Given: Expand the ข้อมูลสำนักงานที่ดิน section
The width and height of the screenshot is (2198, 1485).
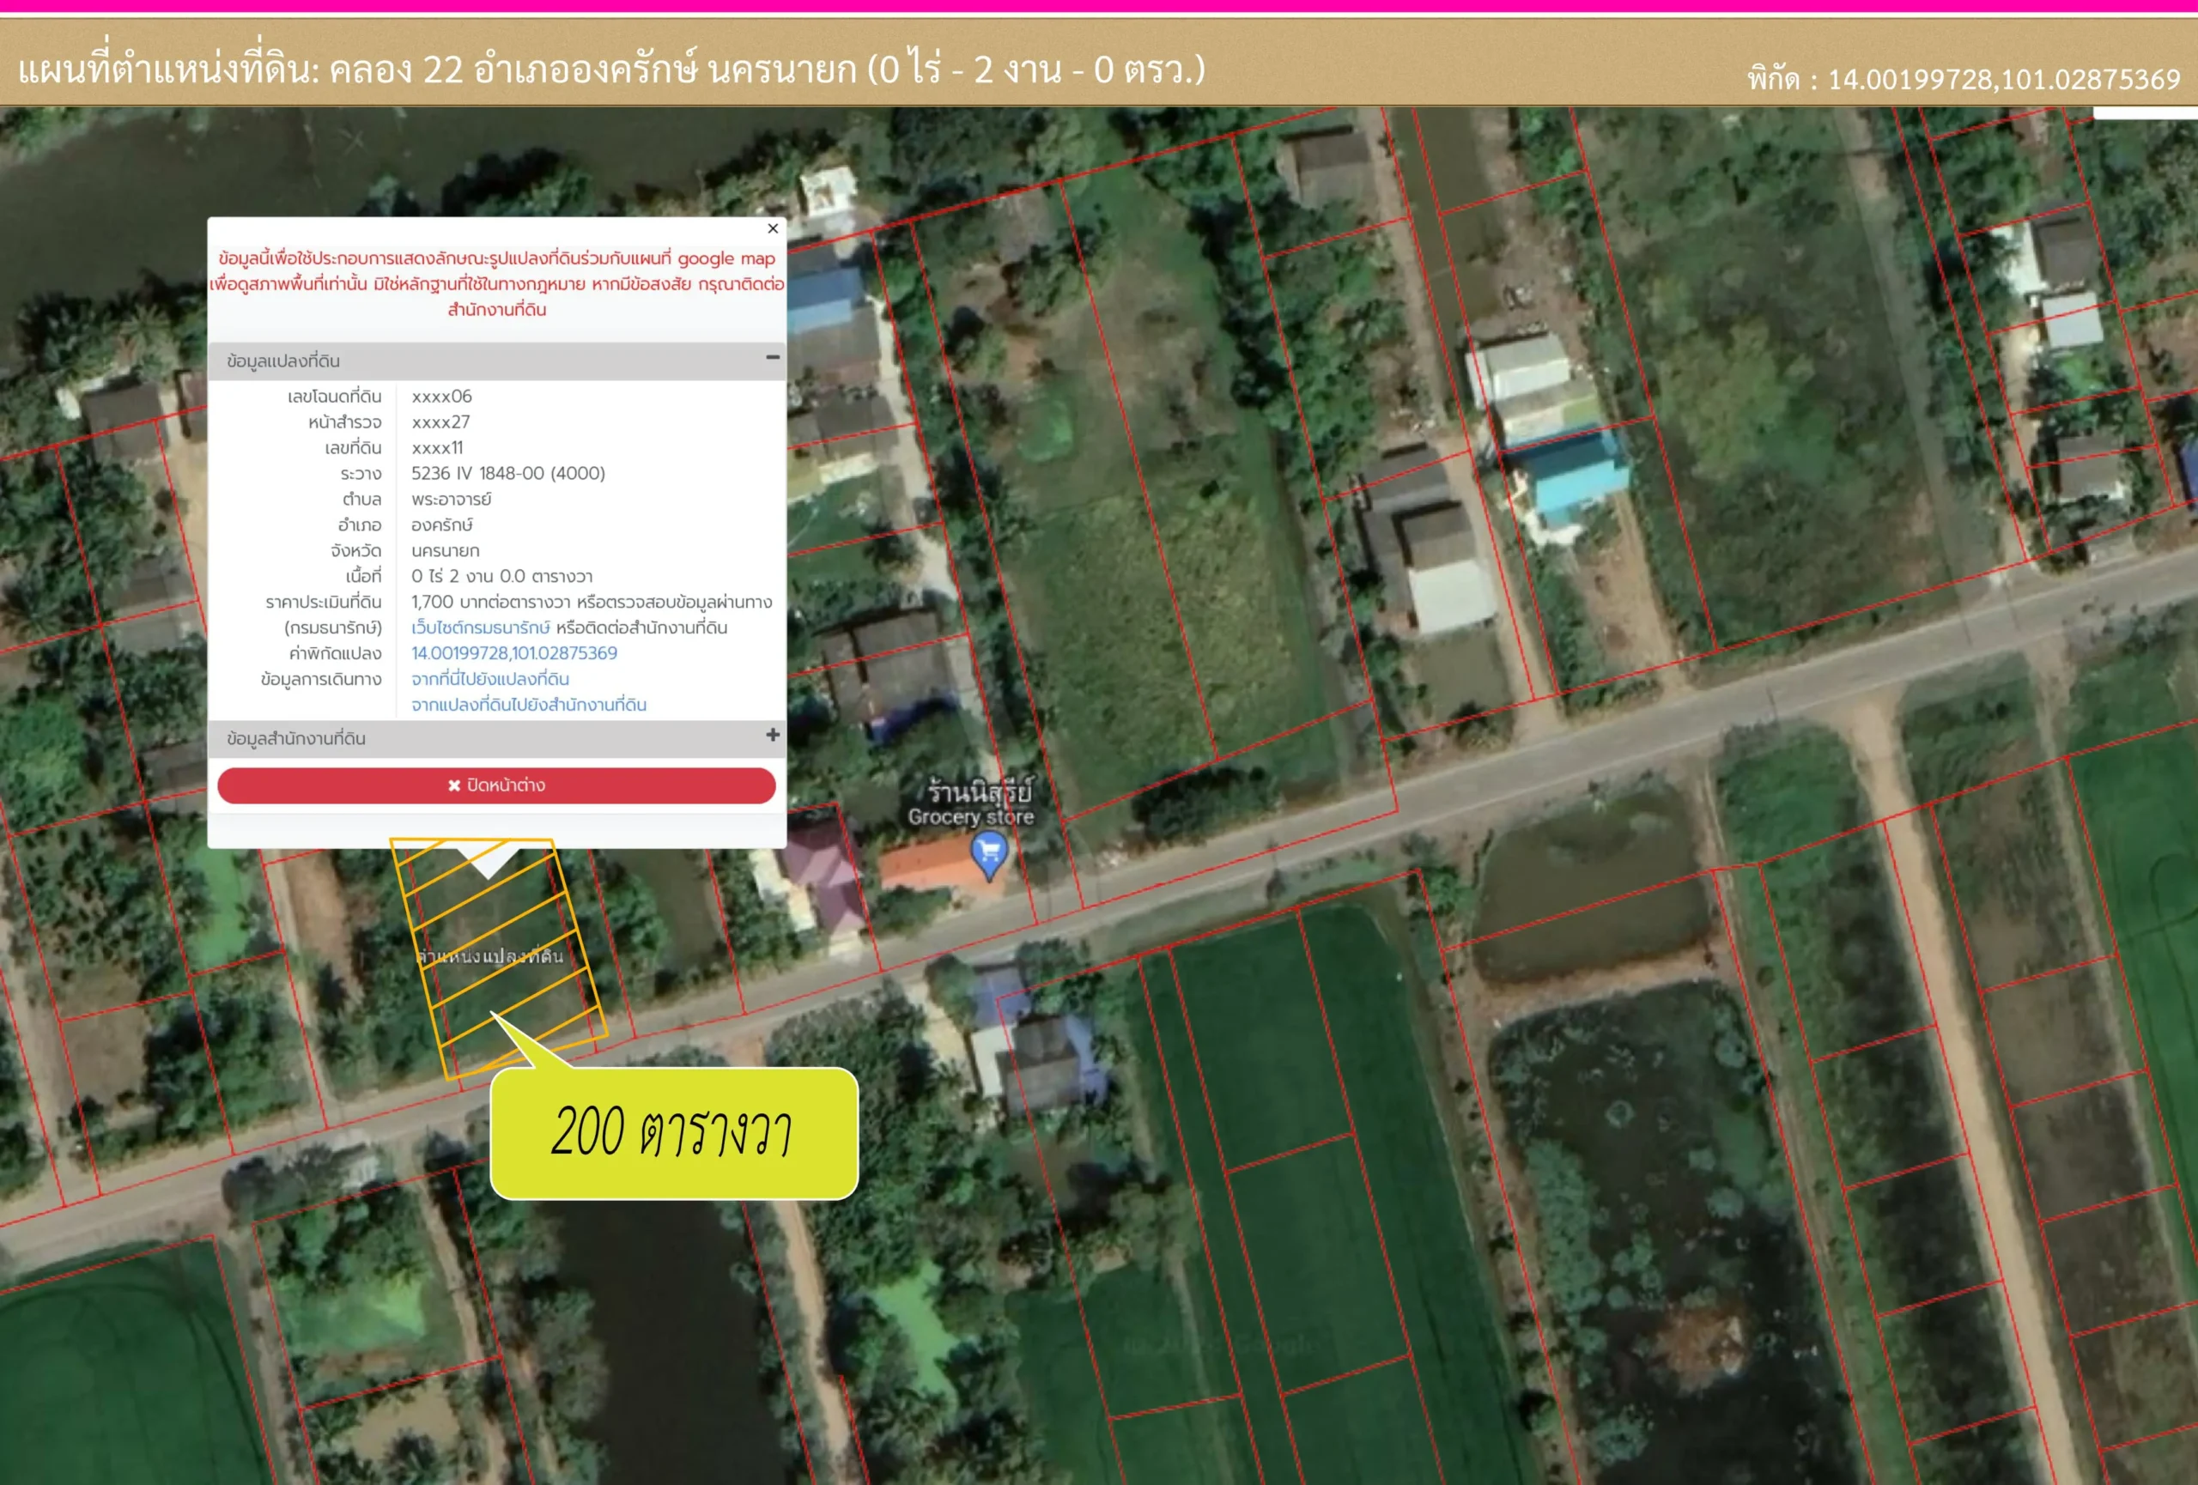Looking at the screenshot, I should (x=774, y=736).
